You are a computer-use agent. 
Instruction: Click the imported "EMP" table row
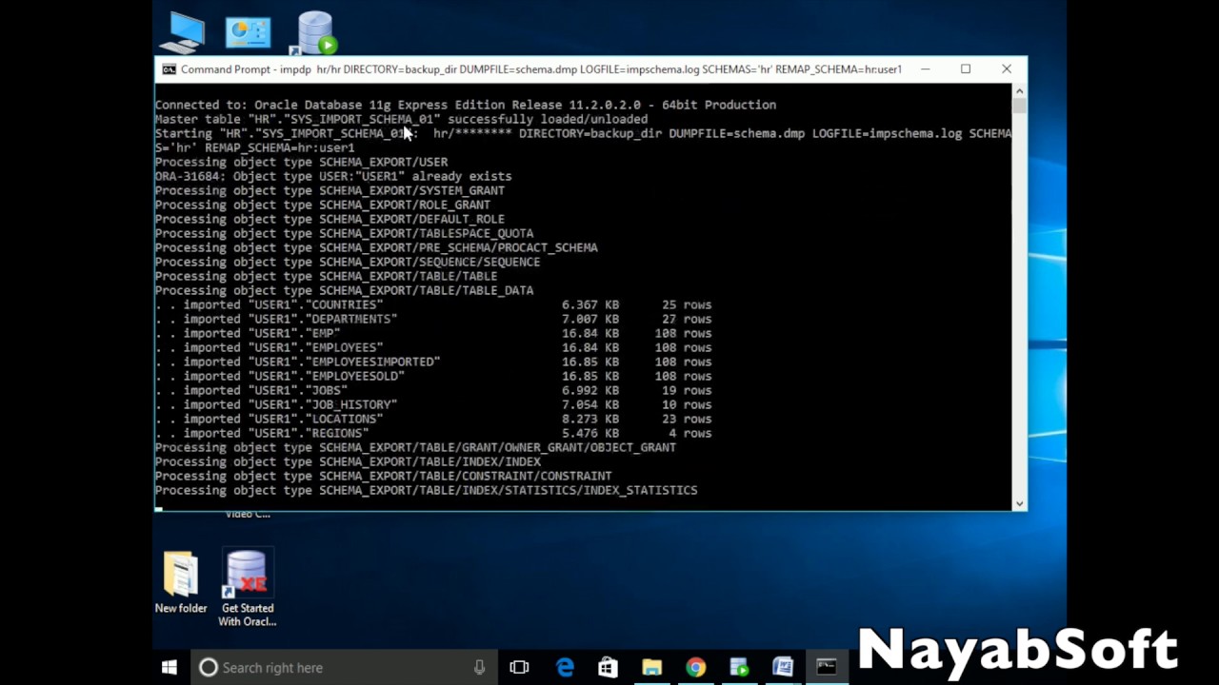tap(433, 333)
